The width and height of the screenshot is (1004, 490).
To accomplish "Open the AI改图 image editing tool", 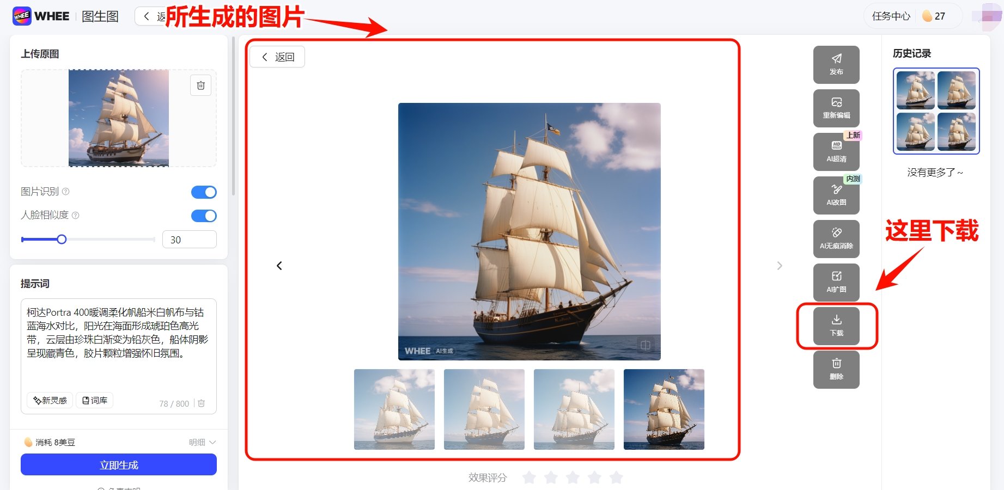I will tap(836, 195).
